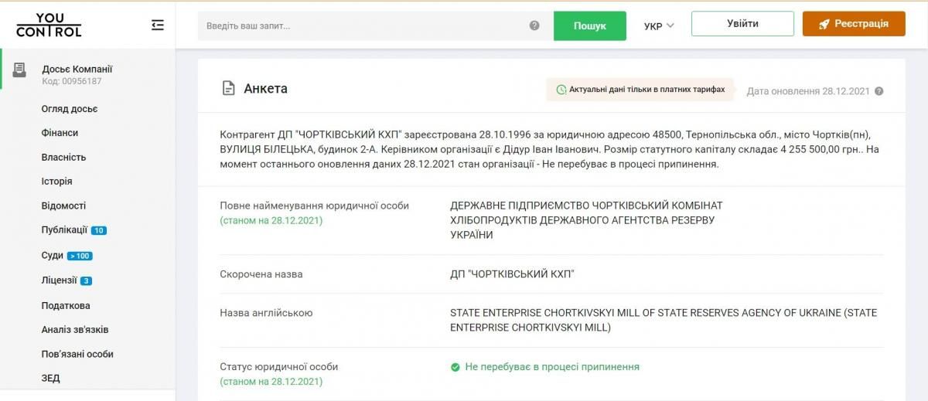Click the English name STATE ENTERPRISE CHORTKIVSKYI MILL text
Image resolution: width=928 pixels, height=401 pixels.
(664, 320)
